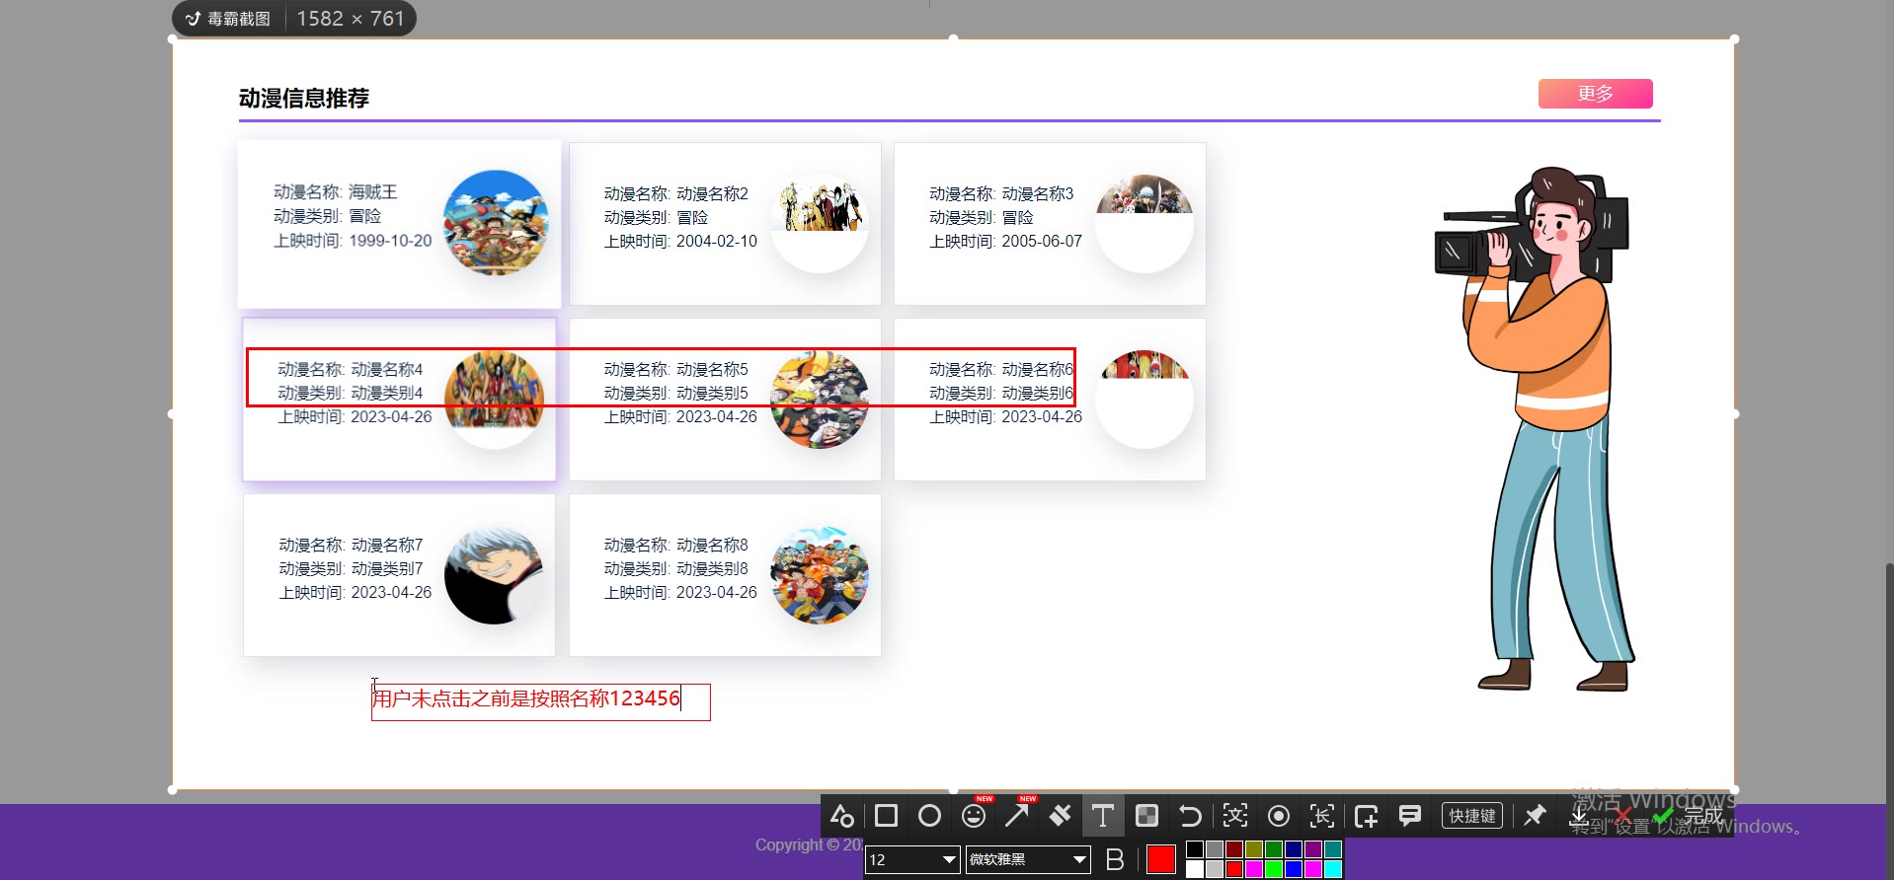Run text recognition on the screenshot
Viewport: 1894px width, 880px height.
(x=1234, y=816)
